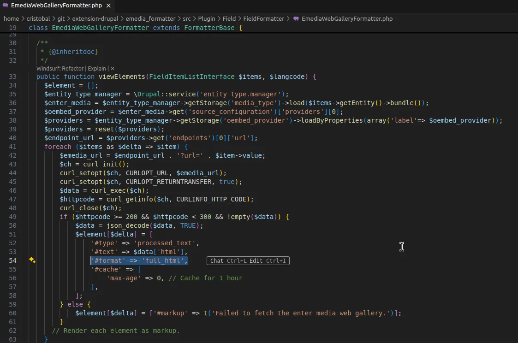Dismiss the Windsurf code lens with the X

pos(113,68)
